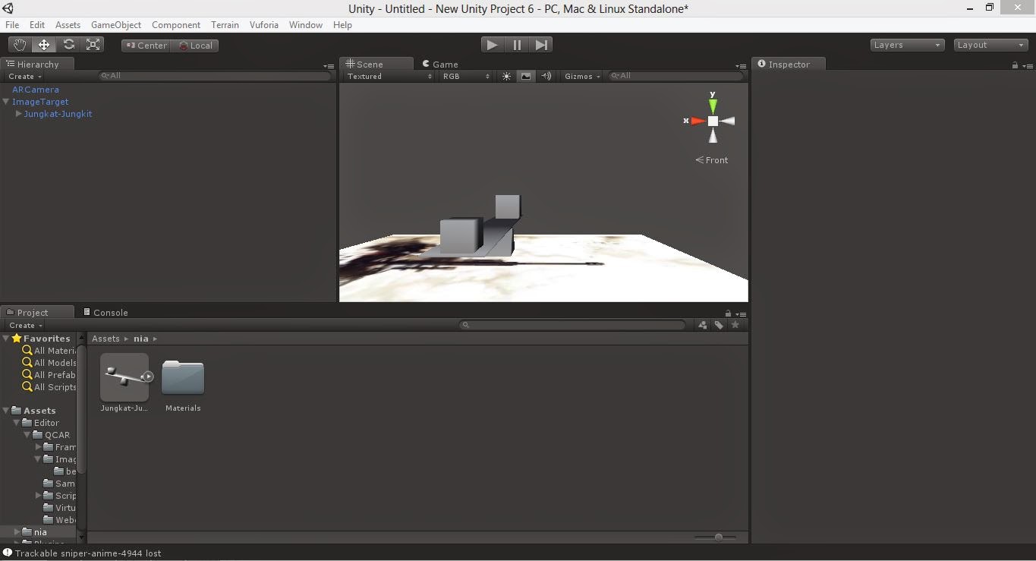Select the Jungkat-Ju model asset thumbnail

click(124, 377)
